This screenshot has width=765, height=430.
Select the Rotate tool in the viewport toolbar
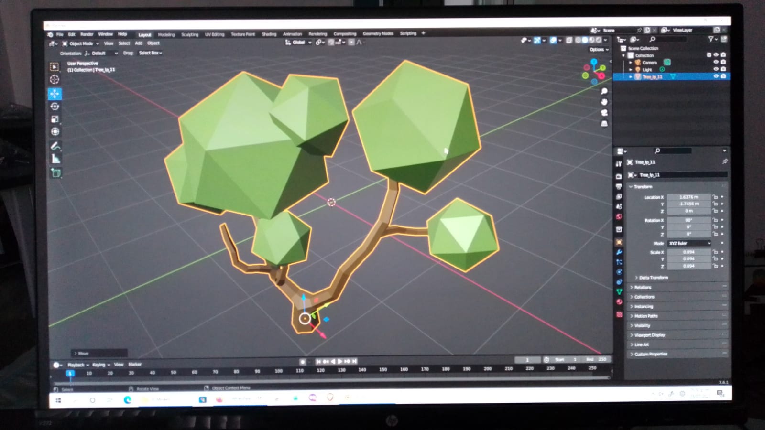tap(55, 106)
